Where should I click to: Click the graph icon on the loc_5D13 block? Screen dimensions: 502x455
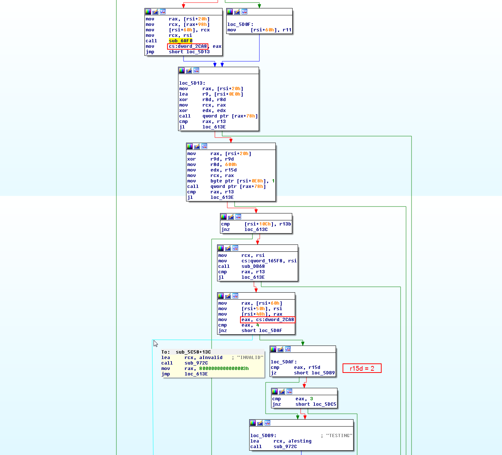pos(196,70)
